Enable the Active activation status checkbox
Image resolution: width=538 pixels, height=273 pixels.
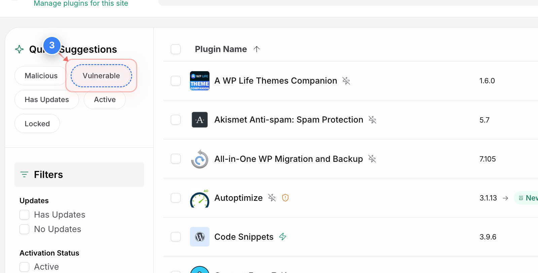point(25,267)
